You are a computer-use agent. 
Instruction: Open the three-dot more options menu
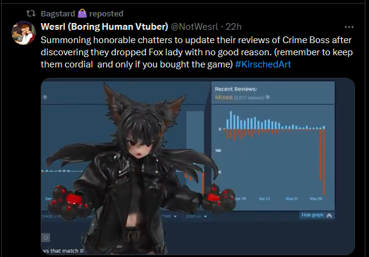pyautogui.click(x=349, y=27)
